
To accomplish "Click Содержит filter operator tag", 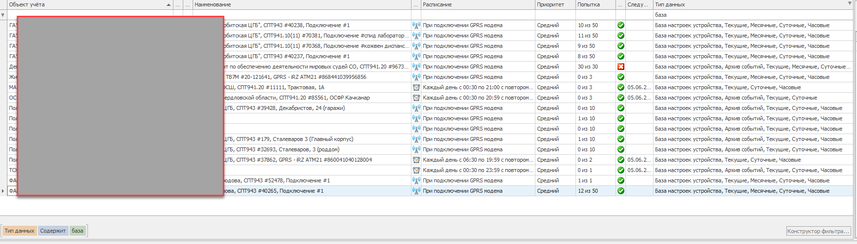I will pyautogui.click(x=53, y=231).
